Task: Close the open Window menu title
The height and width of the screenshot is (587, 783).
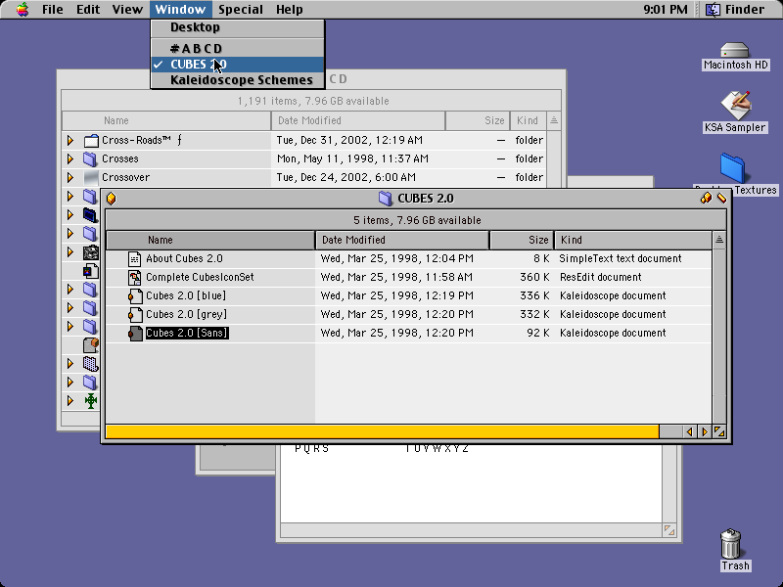Action: click(x=180, y=10)
